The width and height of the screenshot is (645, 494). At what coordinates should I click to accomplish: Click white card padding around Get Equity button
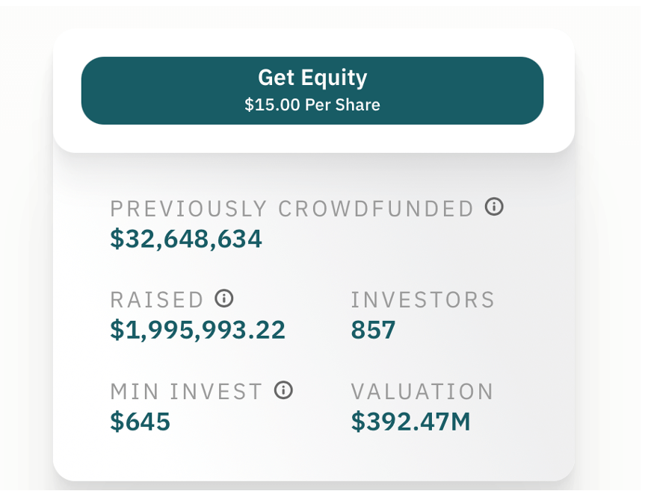point(314,139)
